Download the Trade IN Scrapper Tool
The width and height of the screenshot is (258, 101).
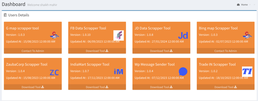coord(225,87)
